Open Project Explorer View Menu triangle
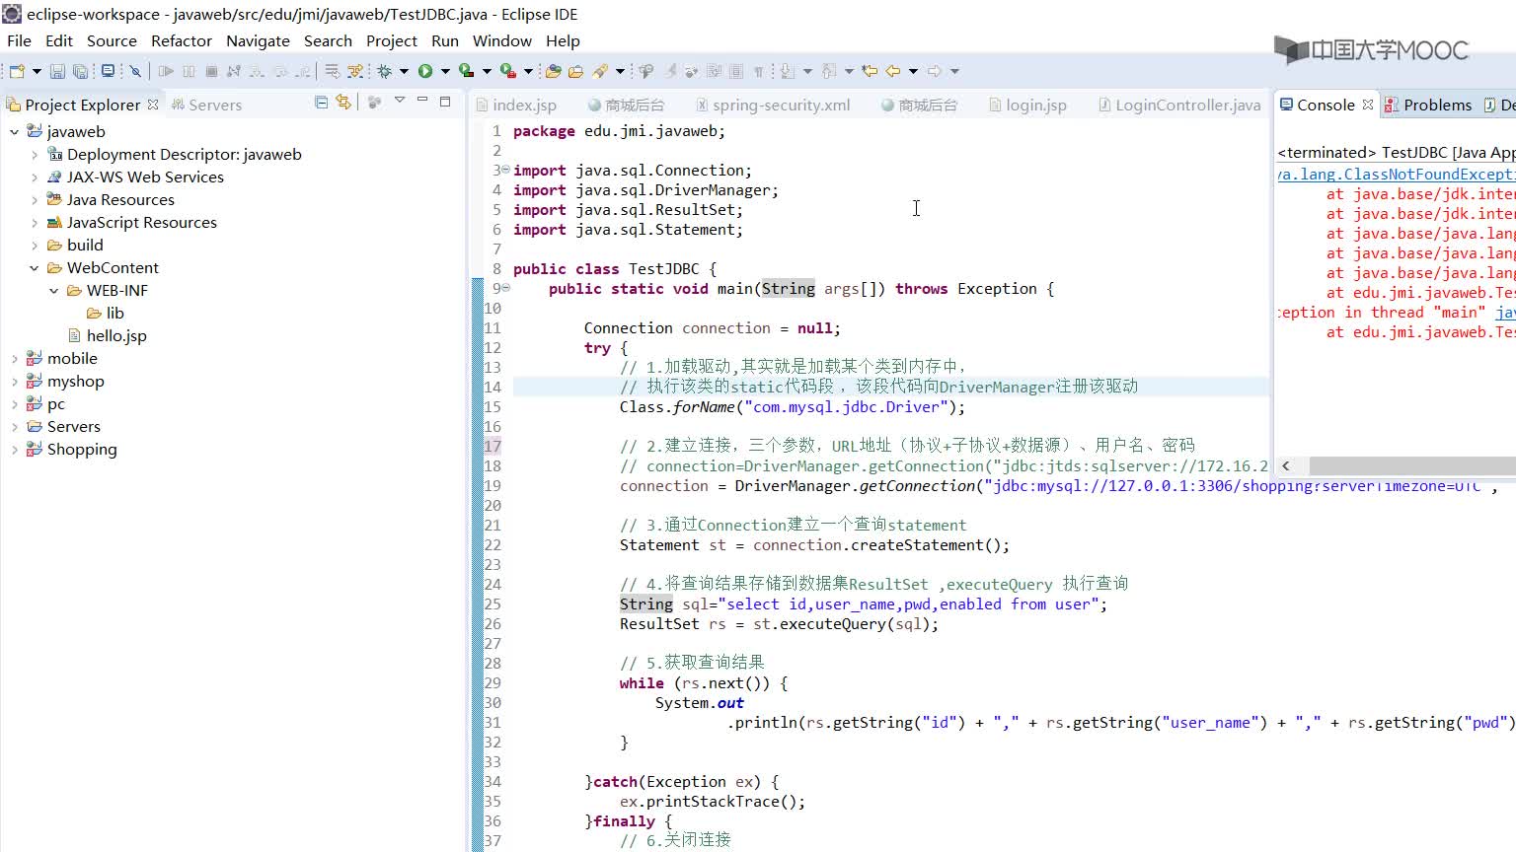This screenshot has width=1516, height=852. pyautogui.click(x=400, y=101)
